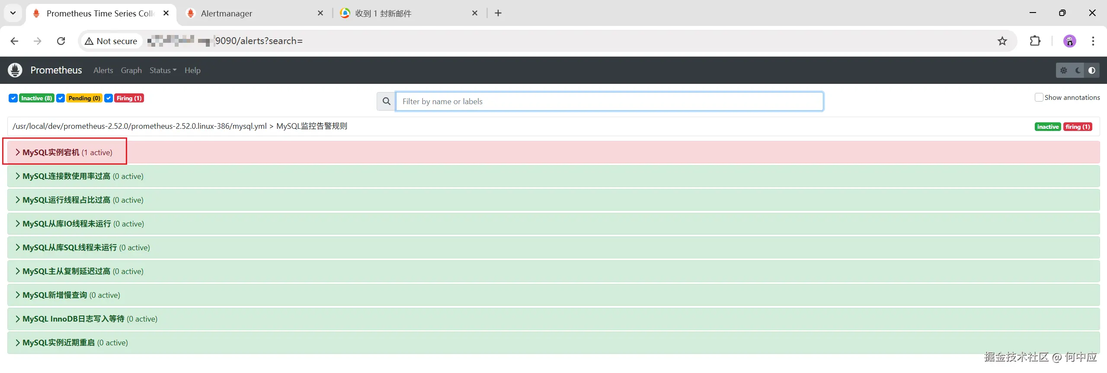This screenshot has height=373, width=1107.
Task: Expand the MySQL主从复制延迟过高 alert rule
Action: (553, 271)
